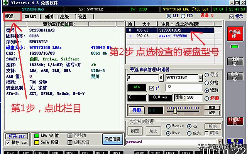Click the 擦除 button
The image size is (247, 154).
tap(213, 126)
